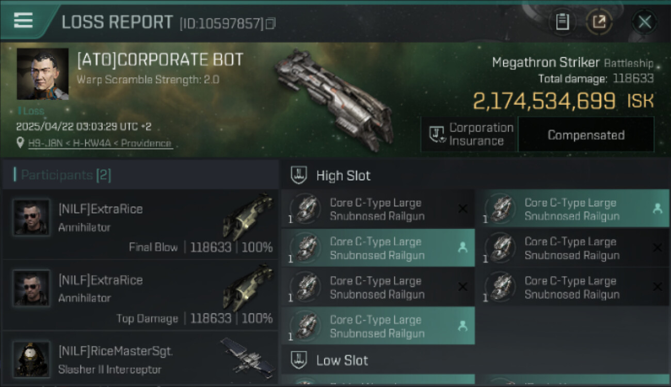Viewport: 671px width, 387px height.
Task: Share the loss report externally
Action: (x=599, y=22)
